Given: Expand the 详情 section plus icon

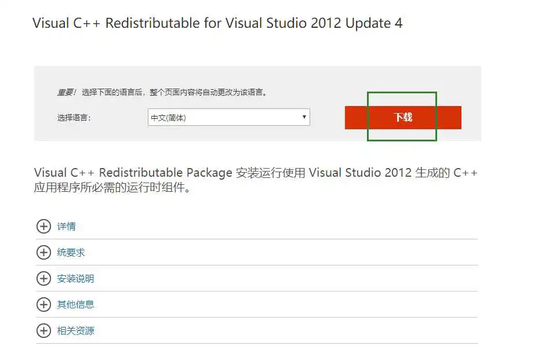Looking at the screenshot, I should tap(43, 227).
